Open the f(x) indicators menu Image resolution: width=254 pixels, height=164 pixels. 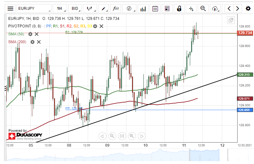pos(116,9)
